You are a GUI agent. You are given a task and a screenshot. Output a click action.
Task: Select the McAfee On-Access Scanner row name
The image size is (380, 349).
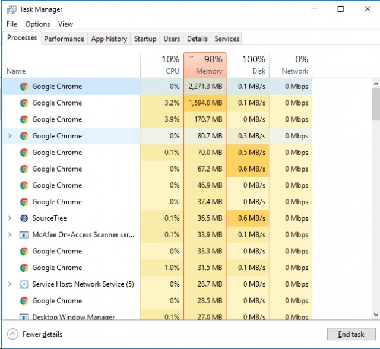[x=83, y=235]
